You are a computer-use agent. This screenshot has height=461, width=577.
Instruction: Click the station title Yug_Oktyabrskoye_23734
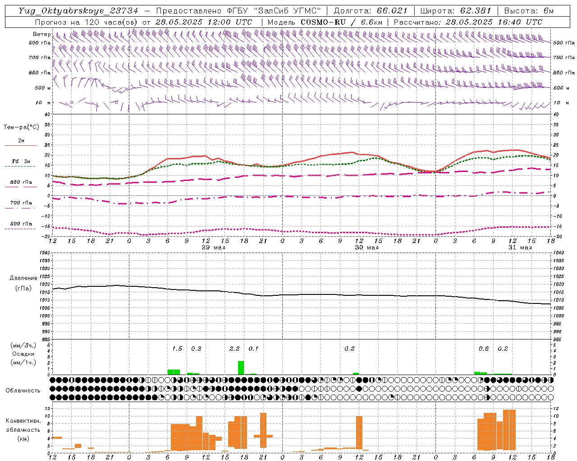[78, 11]
